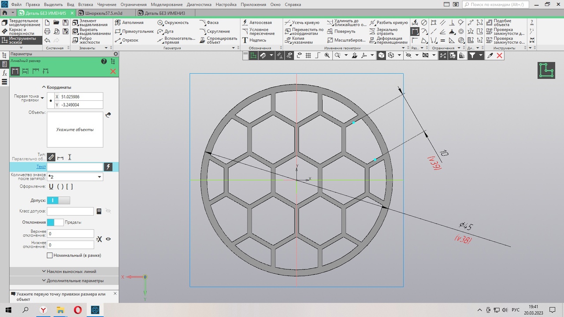Screen dimensions: 564x317
Task: Open the filter dropdown arrow in view toolbar
Action: point(481,55)
